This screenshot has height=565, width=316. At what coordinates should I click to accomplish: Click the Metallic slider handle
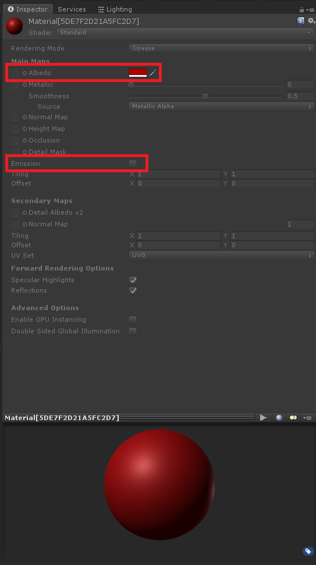click(x=131, y=85)
